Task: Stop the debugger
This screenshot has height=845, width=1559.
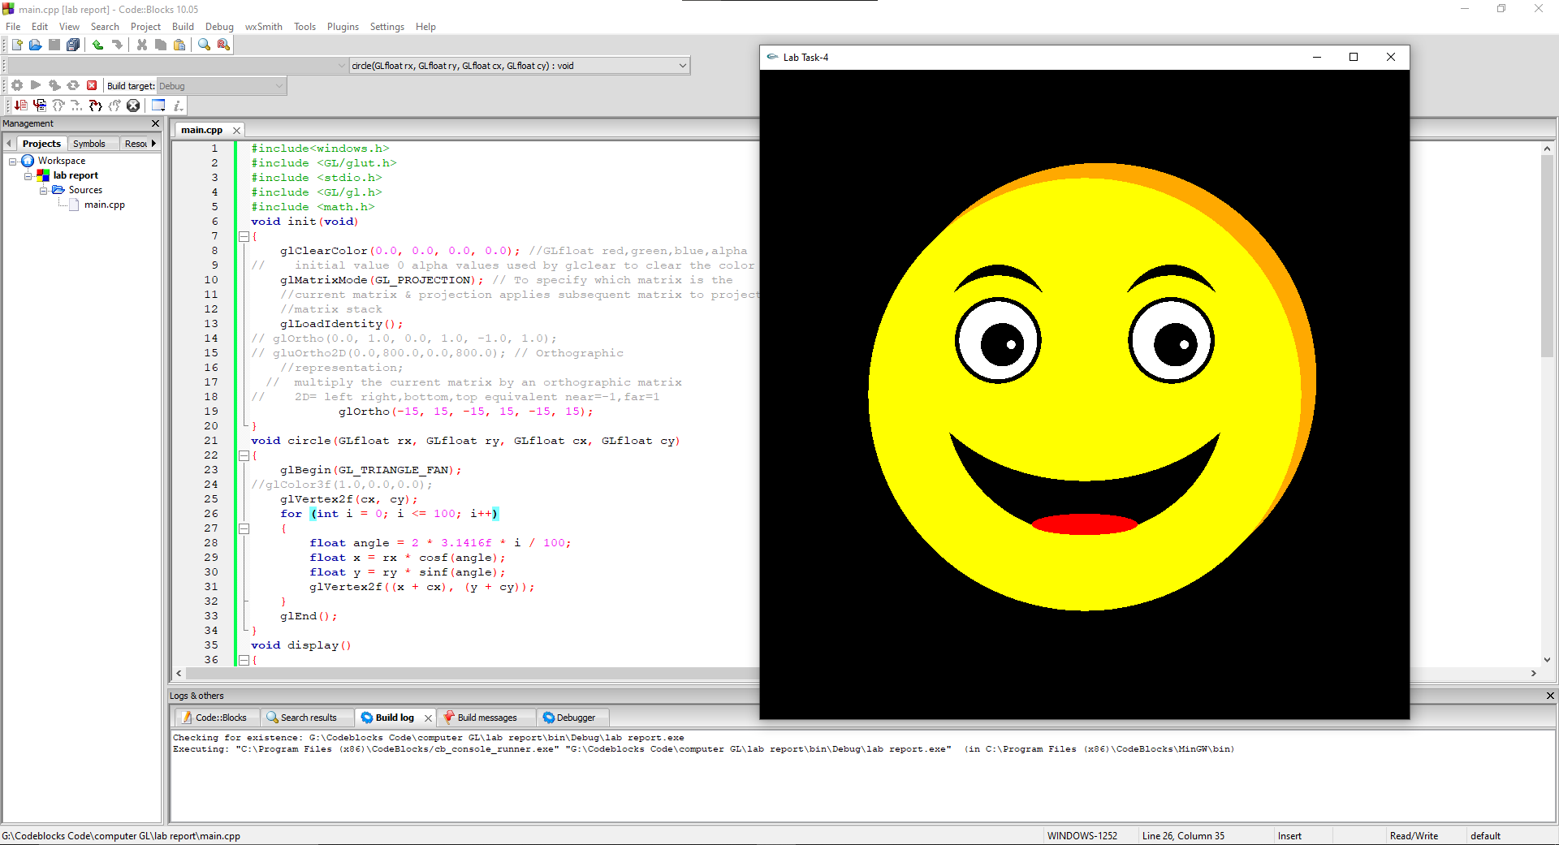Action: click(x=133, y=106)
